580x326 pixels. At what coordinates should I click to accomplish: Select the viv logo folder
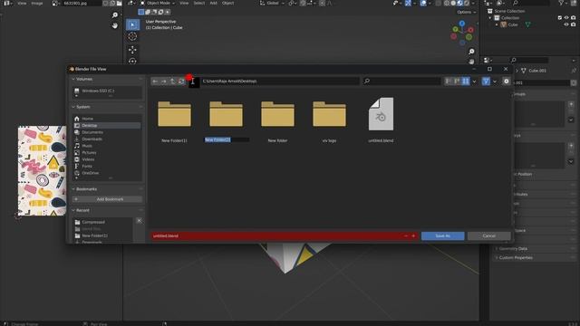[x=329, y=115]
